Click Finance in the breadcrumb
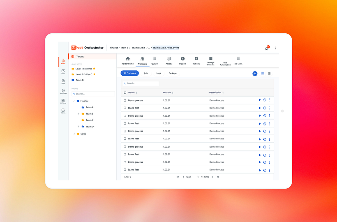Screen dimensions: 337x222 point(114,48)
